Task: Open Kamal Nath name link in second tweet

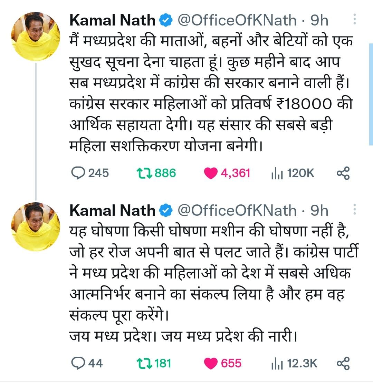Action: click(113, 210)
